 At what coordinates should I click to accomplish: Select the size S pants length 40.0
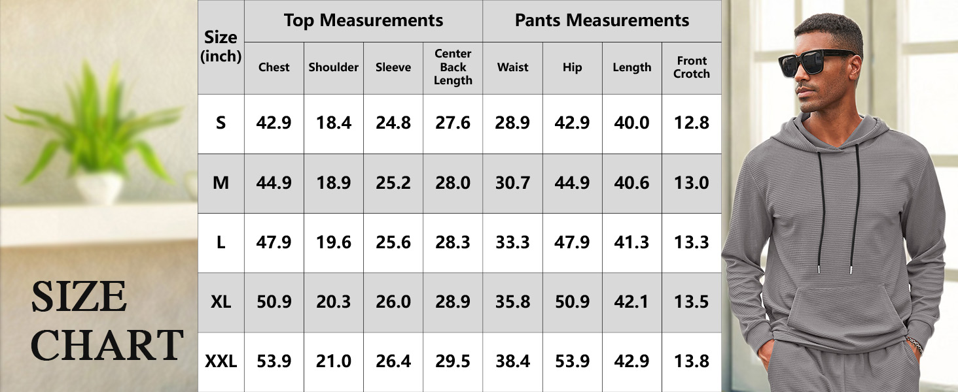pos(631,123)
